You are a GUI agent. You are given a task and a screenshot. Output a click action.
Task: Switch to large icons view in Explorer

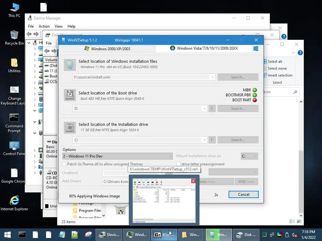[x=299, y=221]
